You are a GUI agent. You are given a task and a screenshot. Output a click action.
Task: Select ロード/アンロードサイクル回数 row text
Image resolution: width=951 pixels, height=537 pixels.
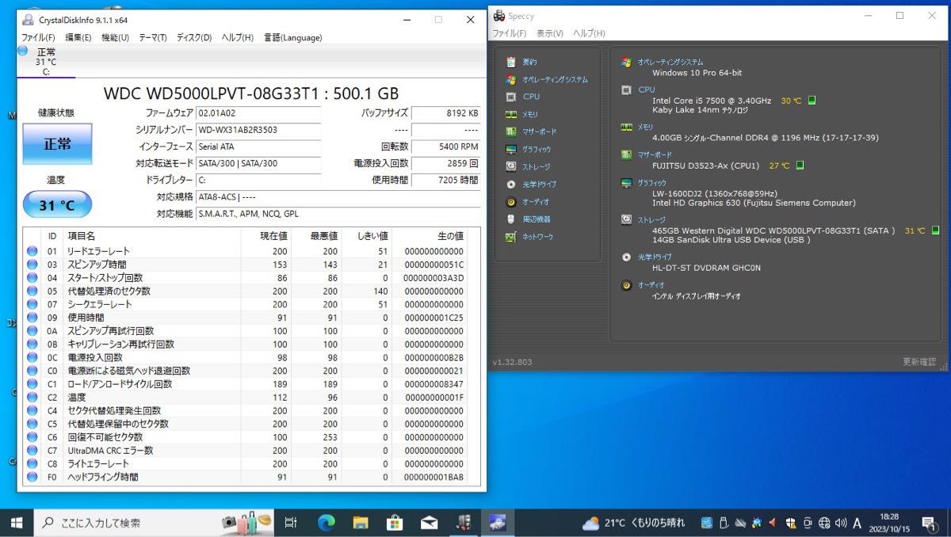120,384
